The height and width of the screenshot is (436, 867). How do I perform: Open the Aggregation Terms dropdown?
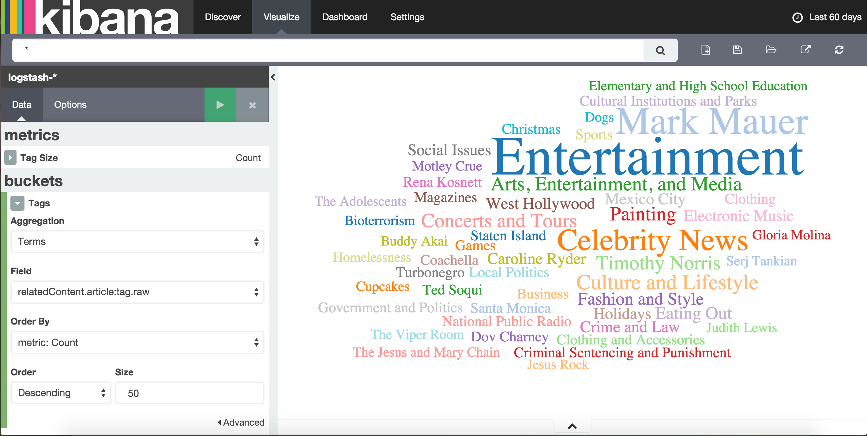coord(137,241)
